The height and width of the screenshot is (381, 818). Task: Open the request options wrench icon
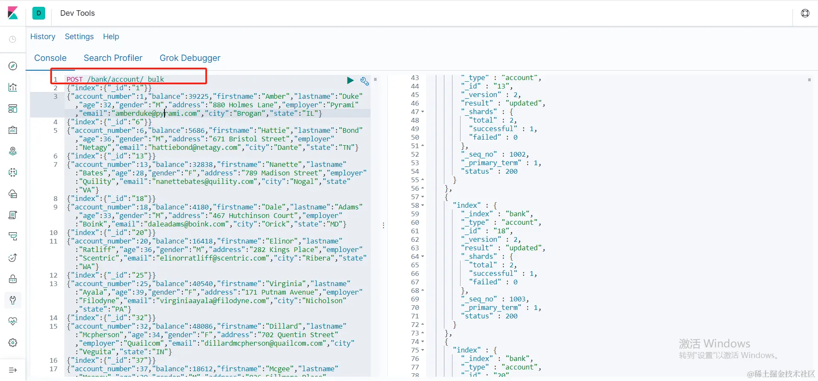point(364,81)
